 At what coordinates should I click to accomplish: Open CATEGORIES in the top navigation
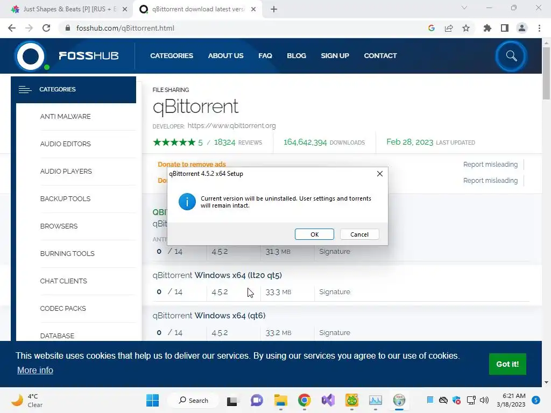(x=172, y=56)
